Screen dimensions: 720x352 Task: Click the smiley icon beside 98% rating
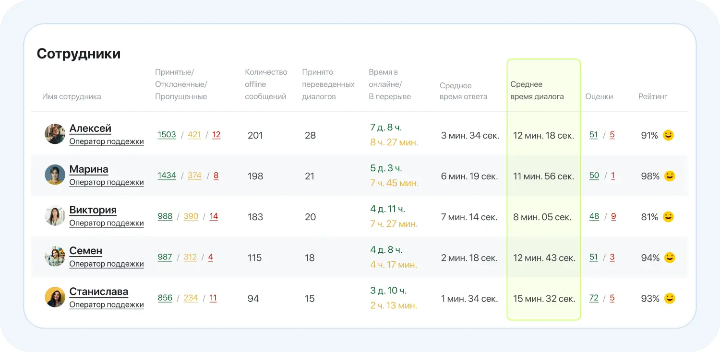click(x=670, y=176)
